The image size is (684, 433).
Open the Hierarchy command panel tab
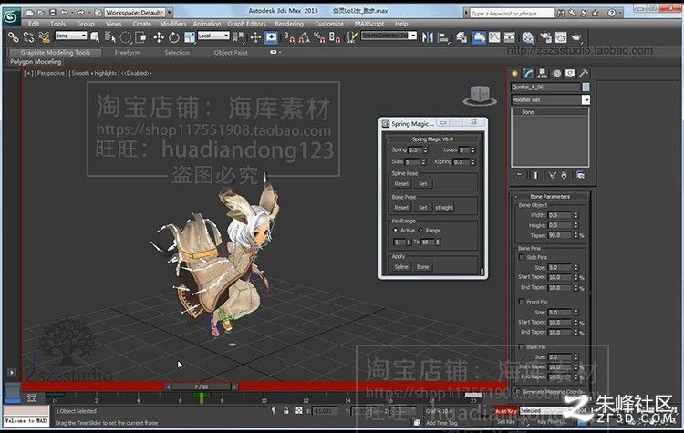click(x=543, y=73)
